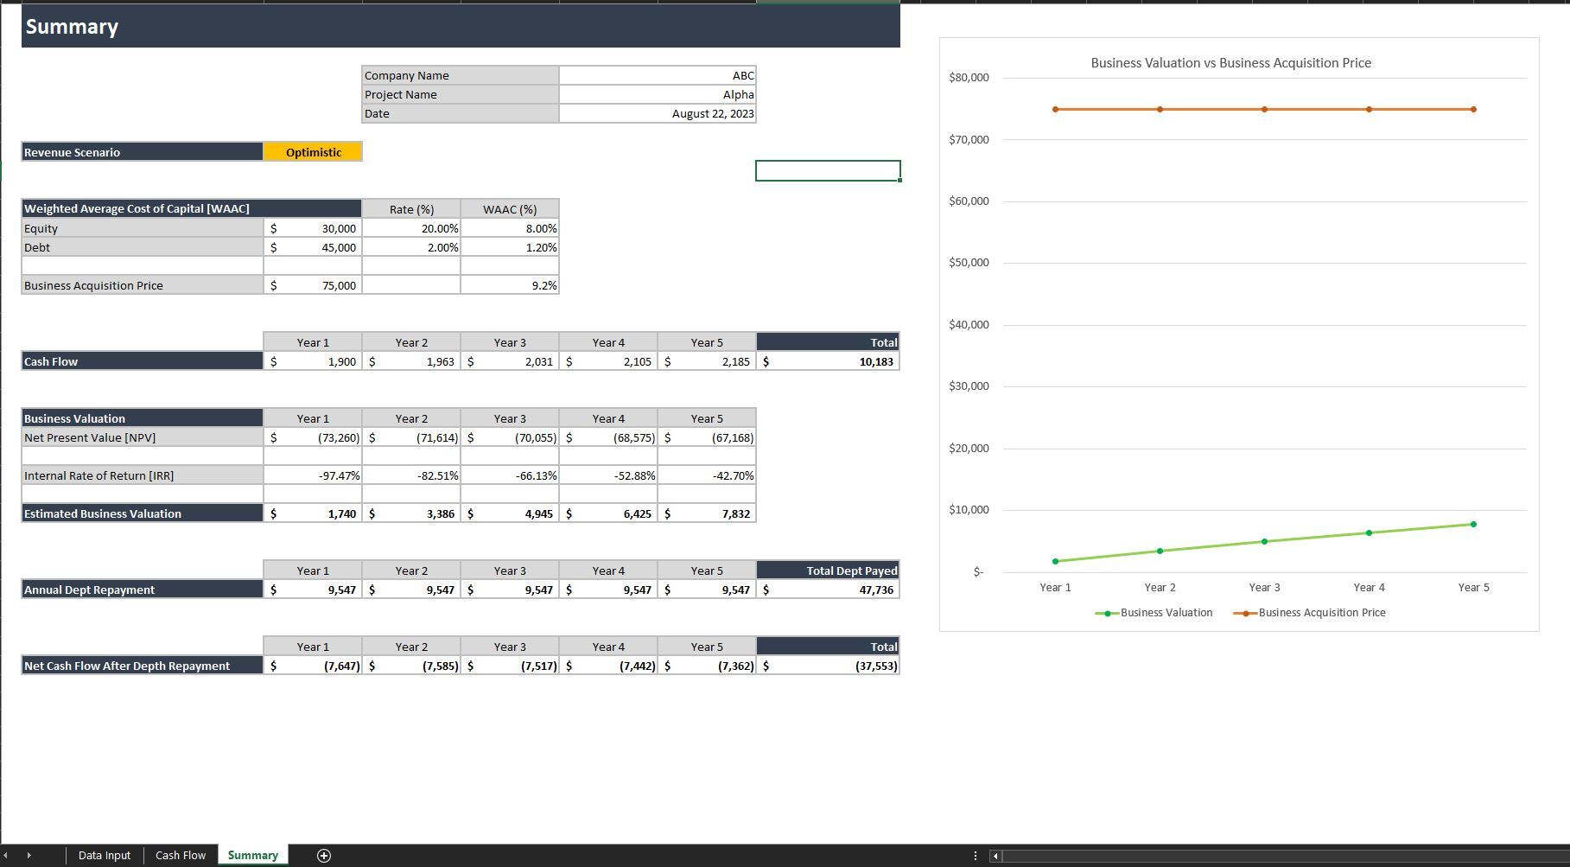Select the Equity amount cell 30,000
This screenshot has width=1570, height=867.
(x=313, y=229)
